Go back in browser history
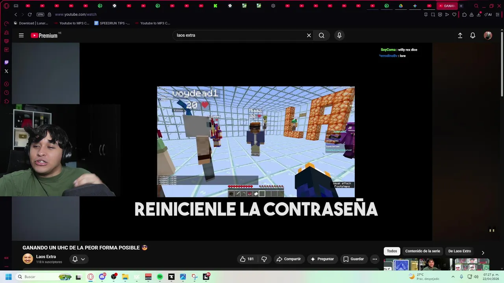 16,15
